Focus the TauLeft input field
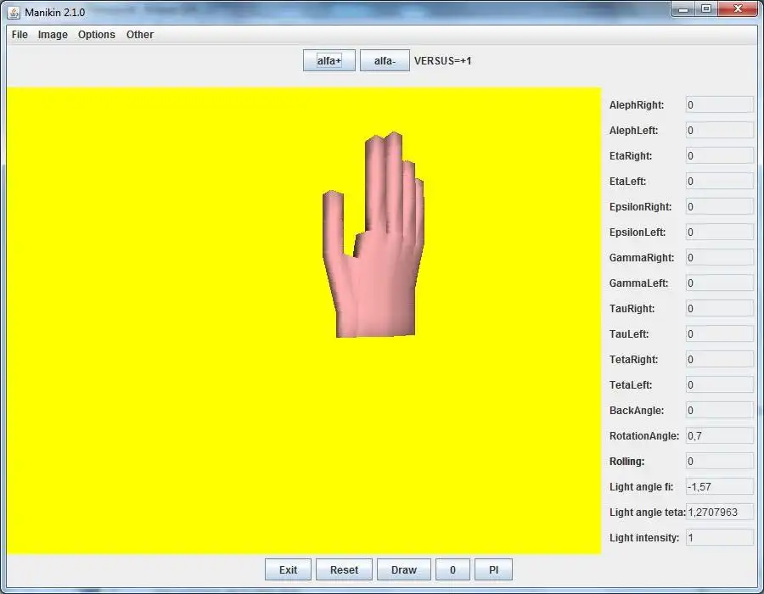This screenshot has width=764, height=594. pyautogui.click(x=720, y=334)
